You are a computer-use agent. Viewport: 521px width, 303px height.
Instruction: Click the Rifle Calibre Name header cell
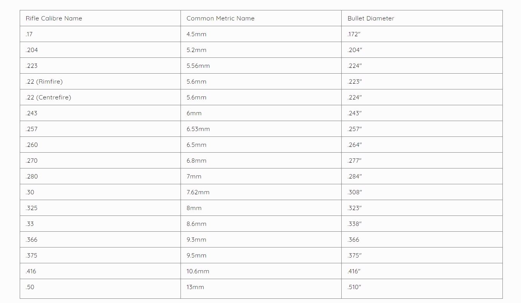pos(54,19)
